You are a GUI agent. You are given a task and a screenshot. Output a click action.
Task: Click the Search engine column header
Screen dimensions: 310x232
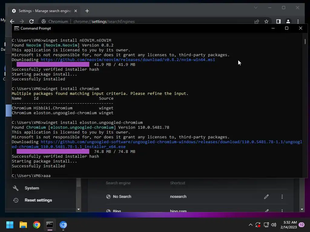coord(118,183)
